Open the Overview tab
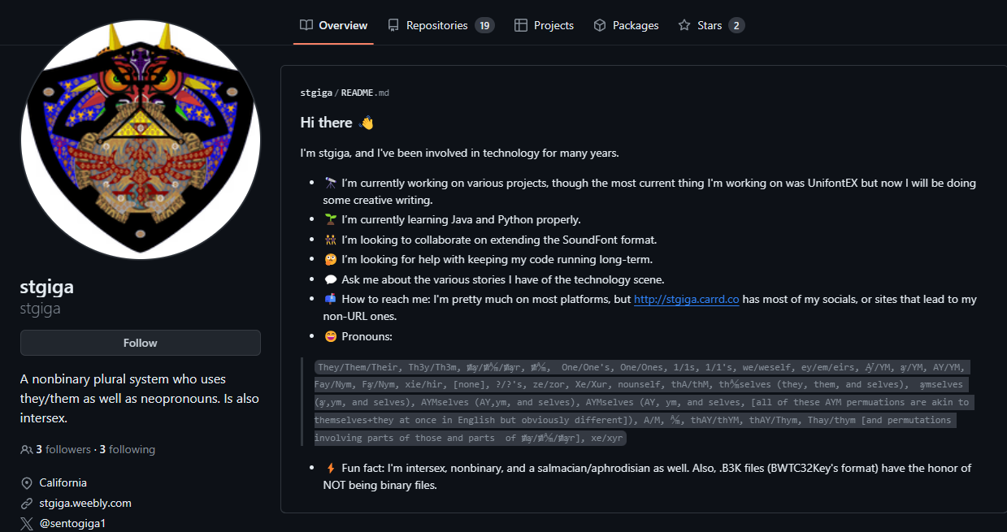The image size is (1007, 532). pyautogui.click(x=333, y=25)
